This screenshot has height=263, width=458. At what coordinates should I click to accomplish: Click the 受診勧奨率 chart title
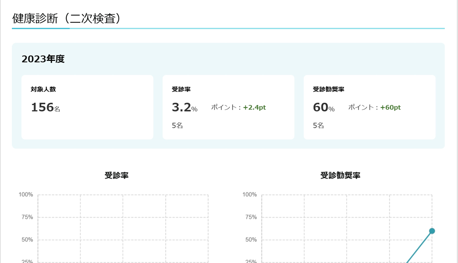pos(340,176)
